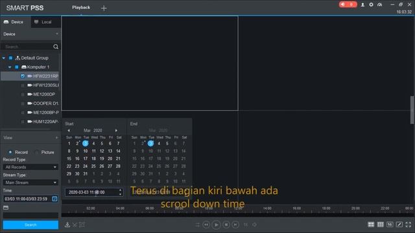Open the time range calendar icon
415x233 pixels.
(x=54, y=199)
